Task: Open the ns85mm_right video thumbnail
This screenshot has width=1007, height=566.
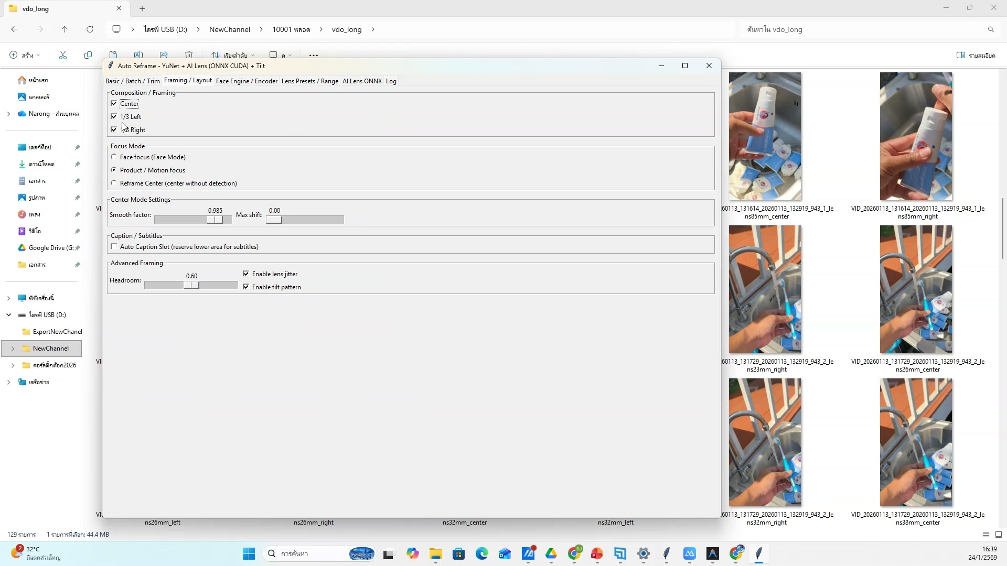Action: pos(916,136)
